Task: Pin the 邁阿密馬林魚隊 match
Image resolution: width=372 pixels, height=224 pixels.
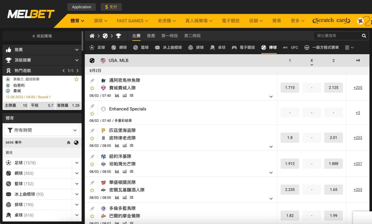Action: coord(92,81)
